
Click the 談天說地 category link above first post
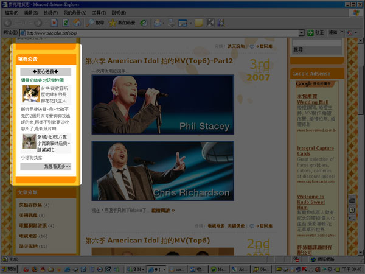pyautogui.click(x=236, y=46)
